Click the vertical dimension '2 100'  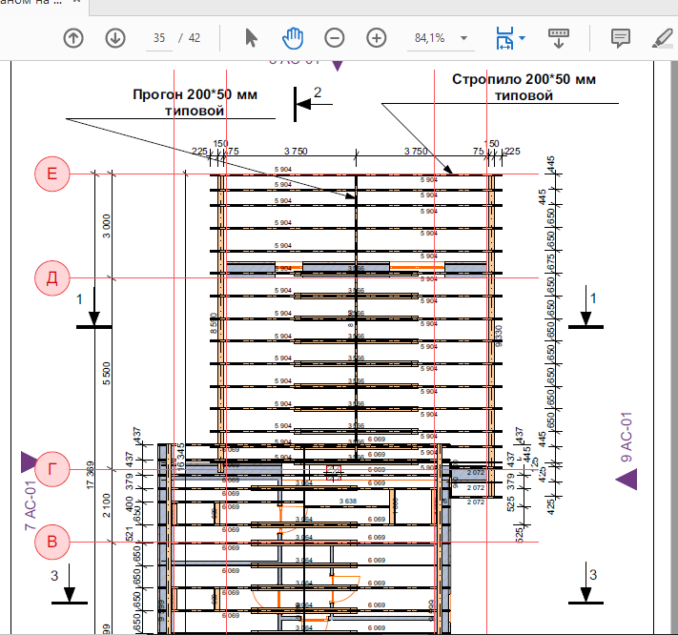click(x=107, y=505)
